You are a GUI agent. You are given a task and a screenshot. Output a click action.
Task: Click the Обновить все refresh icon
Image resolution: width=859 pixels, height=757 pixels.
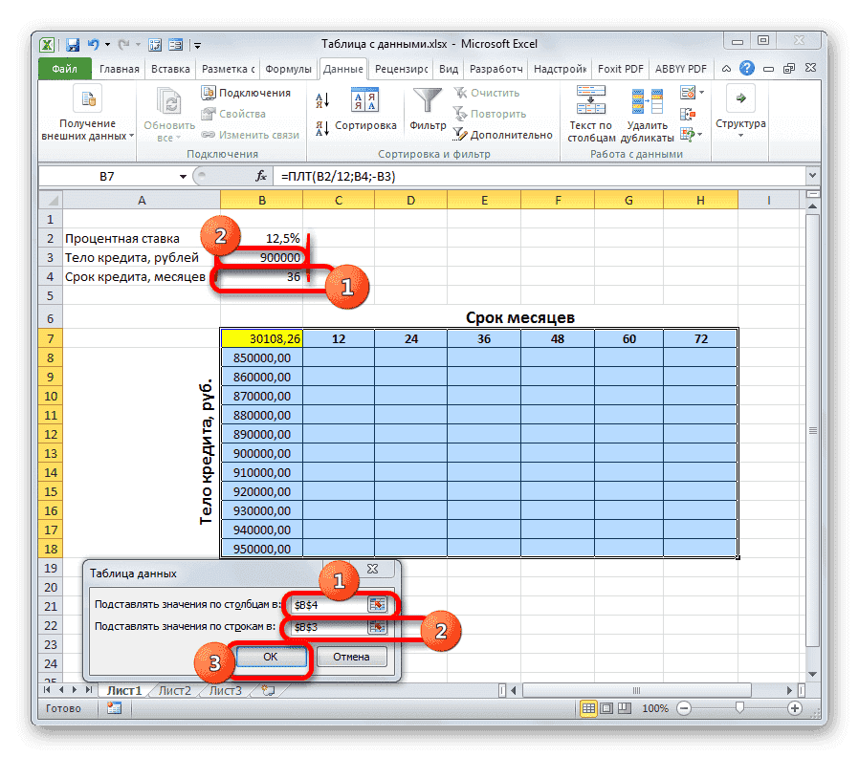coord(167,98)
